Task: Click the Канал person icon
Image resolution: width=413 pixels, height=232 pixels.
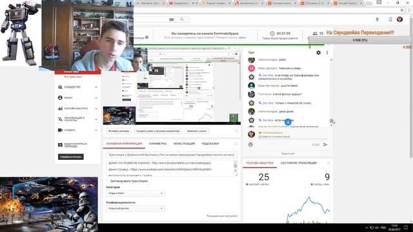Action: (x=60, y=97)
